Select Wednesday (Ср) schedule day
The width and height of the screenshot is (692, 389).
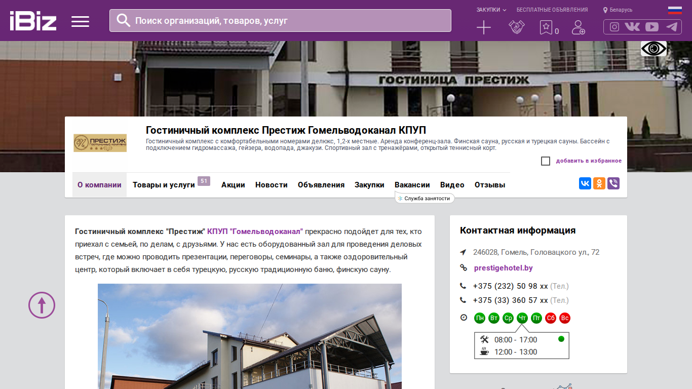click(x=508, y=318)
